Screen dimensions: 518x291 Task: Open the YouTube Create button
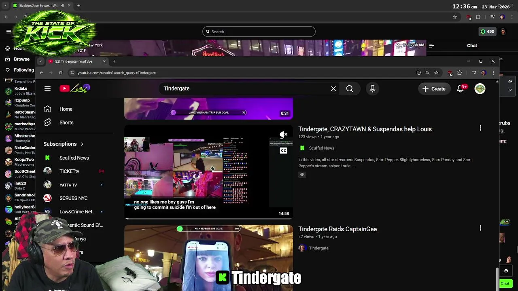click(x=434, y=89)
